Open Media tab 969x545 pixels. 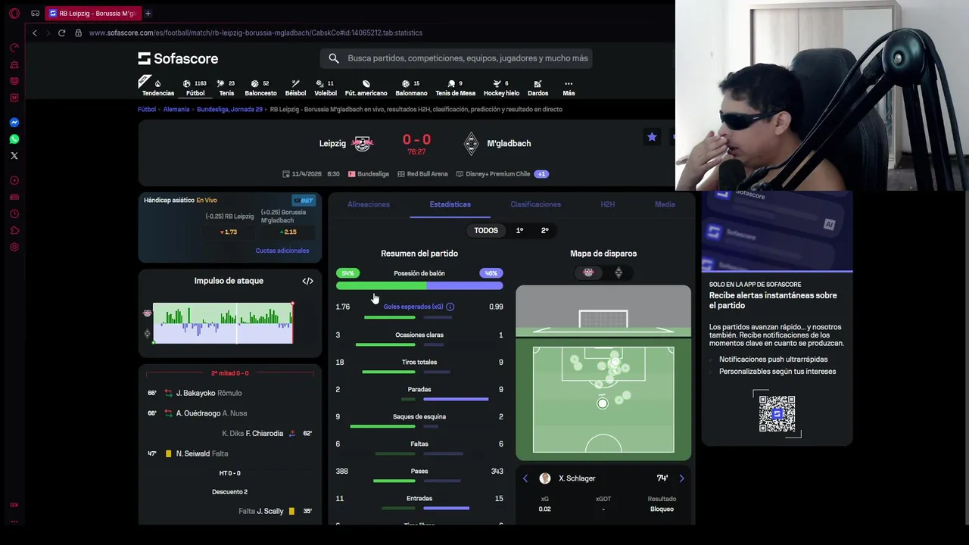click(665, 204)
